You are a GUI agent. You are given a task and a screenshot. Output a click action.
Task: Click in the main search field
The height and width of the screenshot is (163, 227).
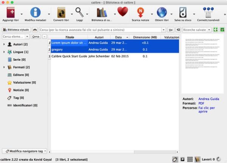tap(100, 30)
